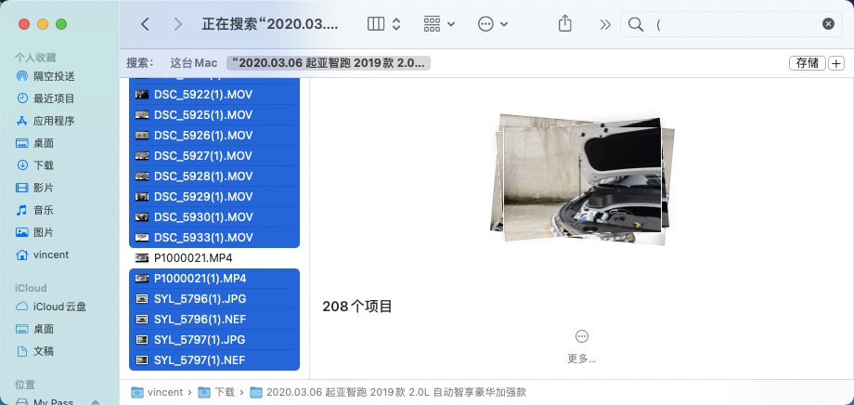Add a search criterion with plus
Viewport: 854px width, 405px height.
point(836,62)
